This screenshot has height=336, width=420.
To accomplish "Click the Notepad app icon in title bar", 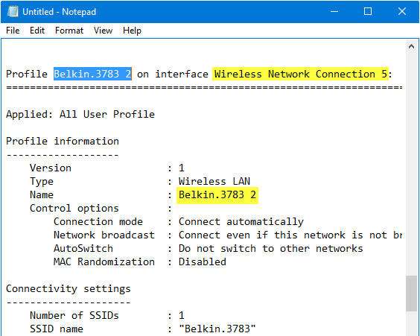I will 13,11.
